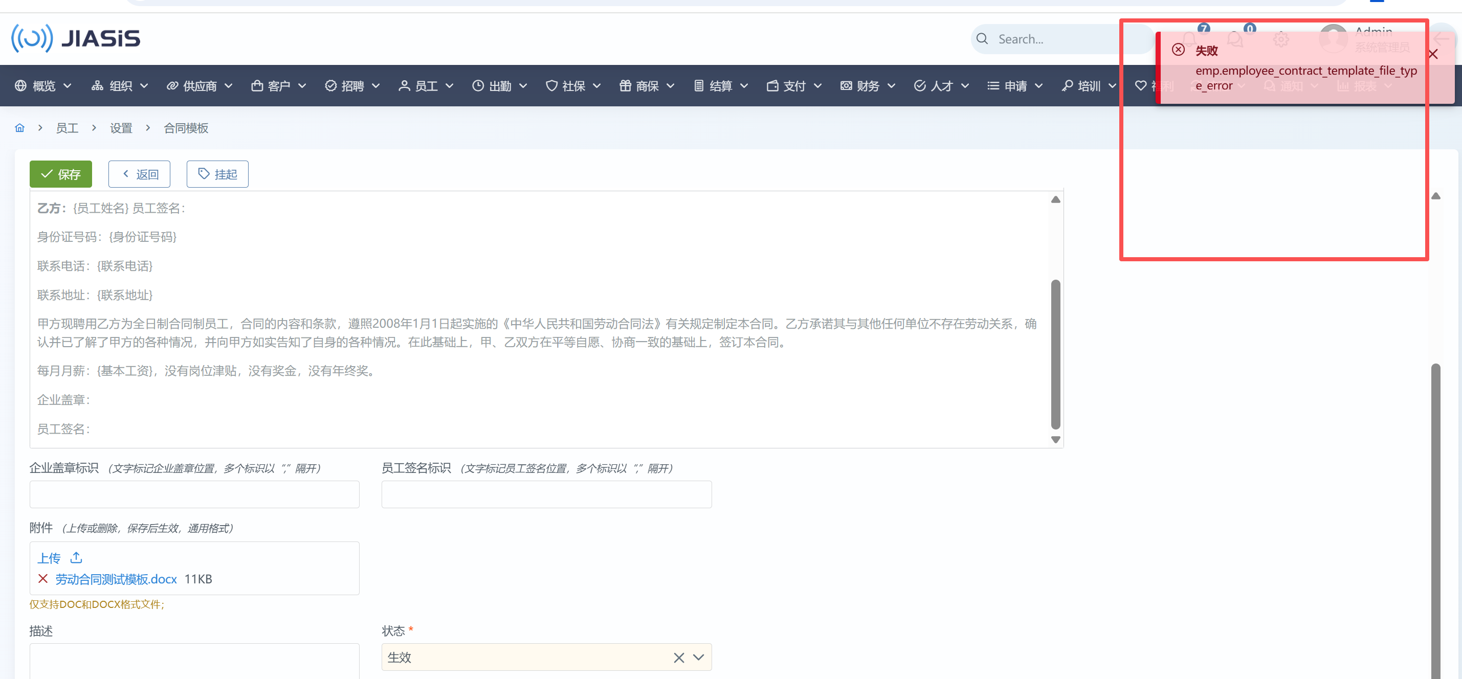Open the 出勤 menu
Image resolution: width=1462 pixels, height=679 pixels.
click(499, 86)
